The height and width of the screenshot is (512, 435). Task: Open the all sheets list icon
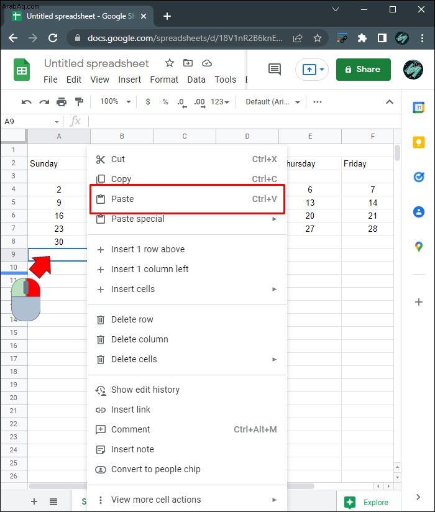pyautogui.click(x=53, y=501)
